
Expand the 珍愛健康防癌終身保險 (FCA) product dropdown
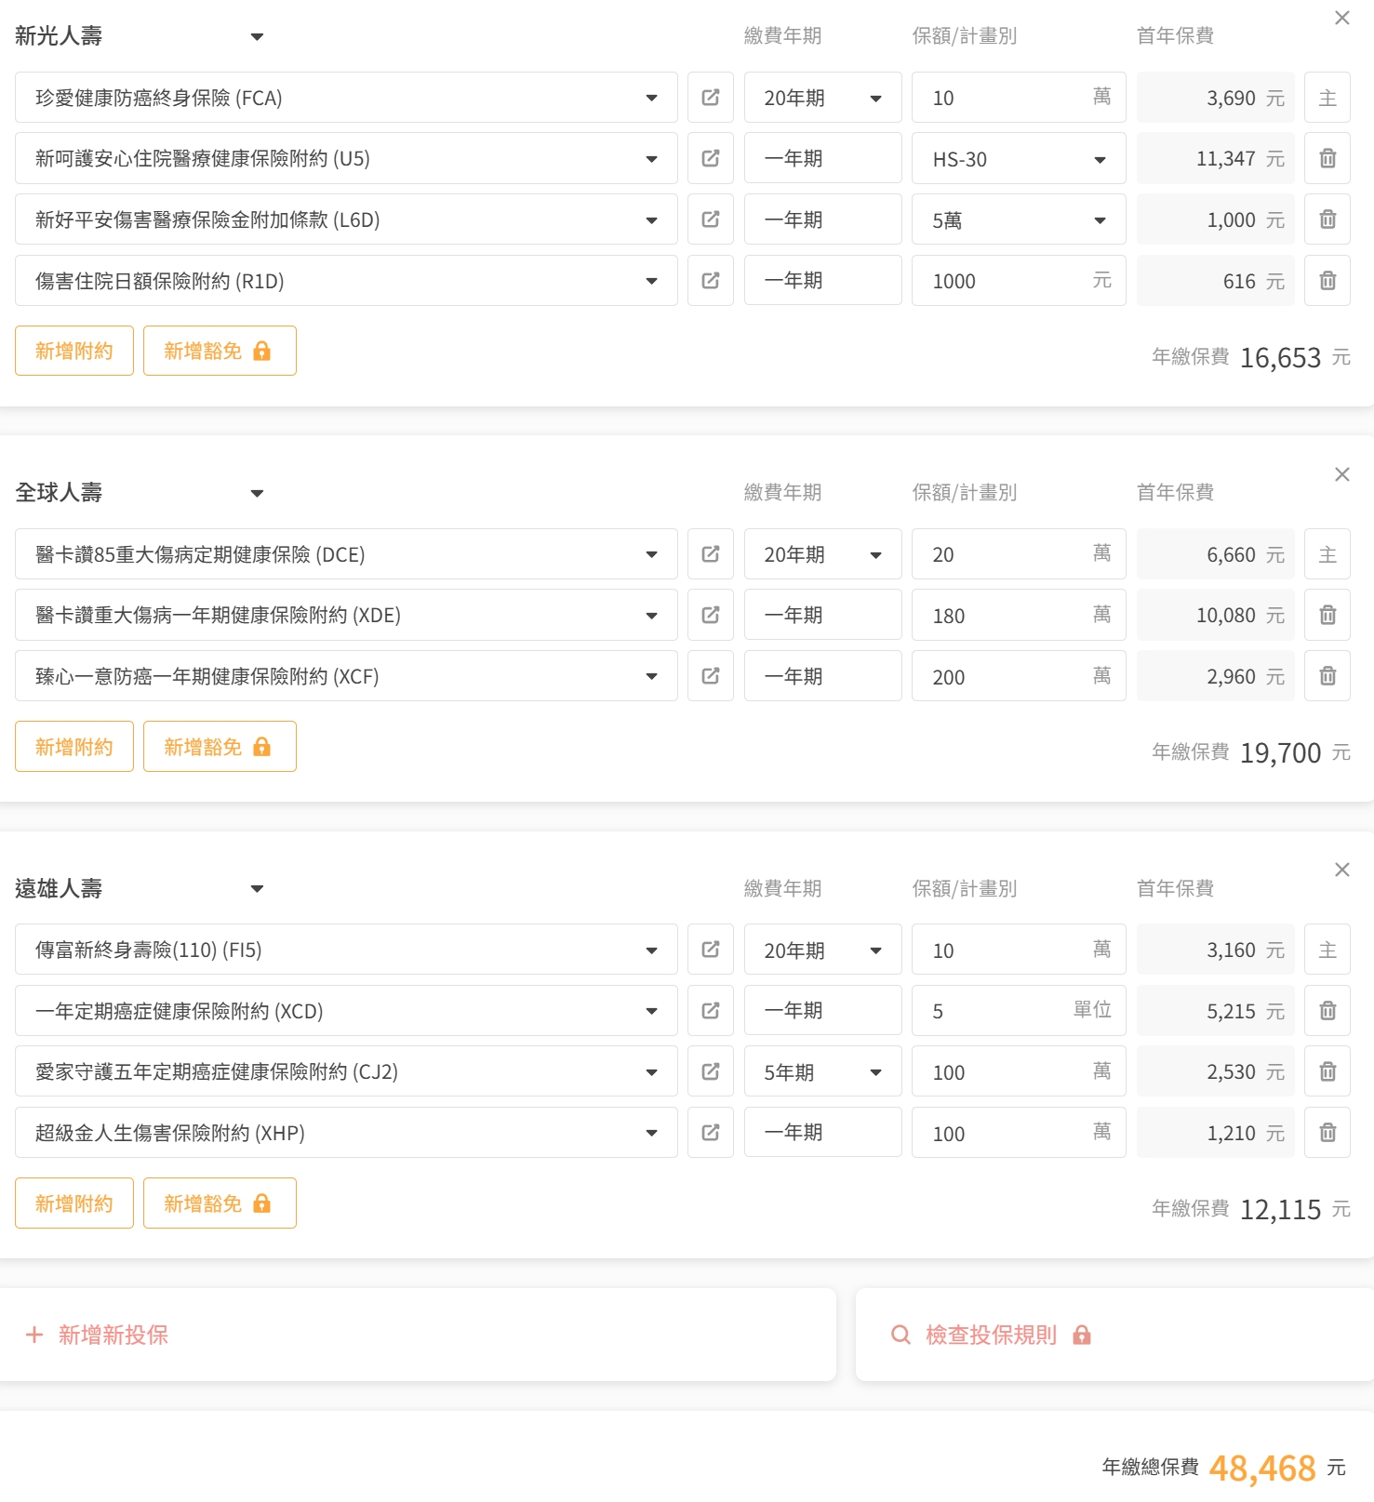point(346,98)
